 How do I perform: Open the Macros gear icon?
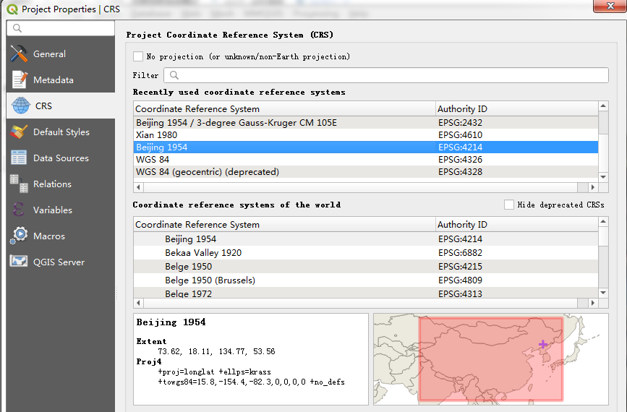point(20,236)
